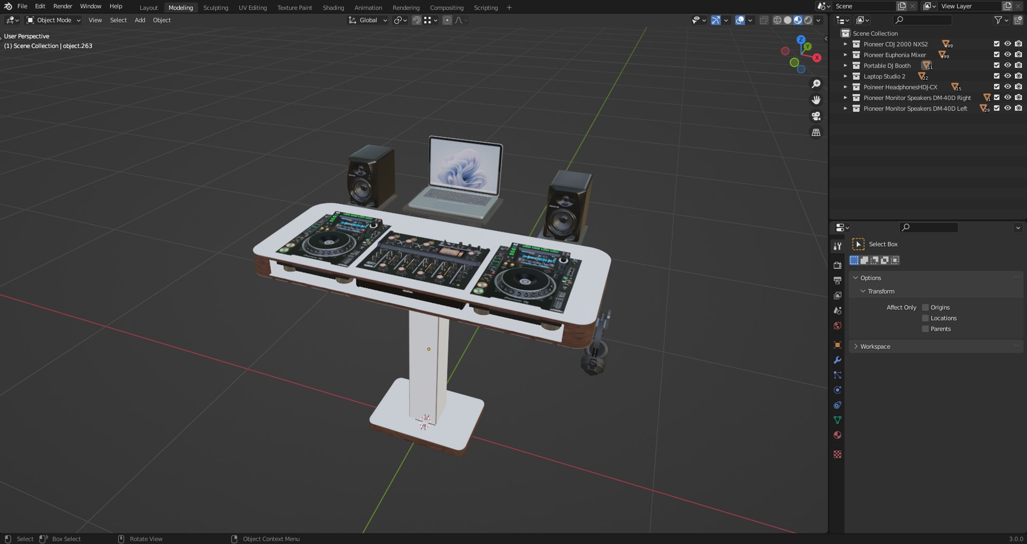Enable Affect Only Origins checkbox
This screenshot has width=1027, height=544.
[925, 308]
